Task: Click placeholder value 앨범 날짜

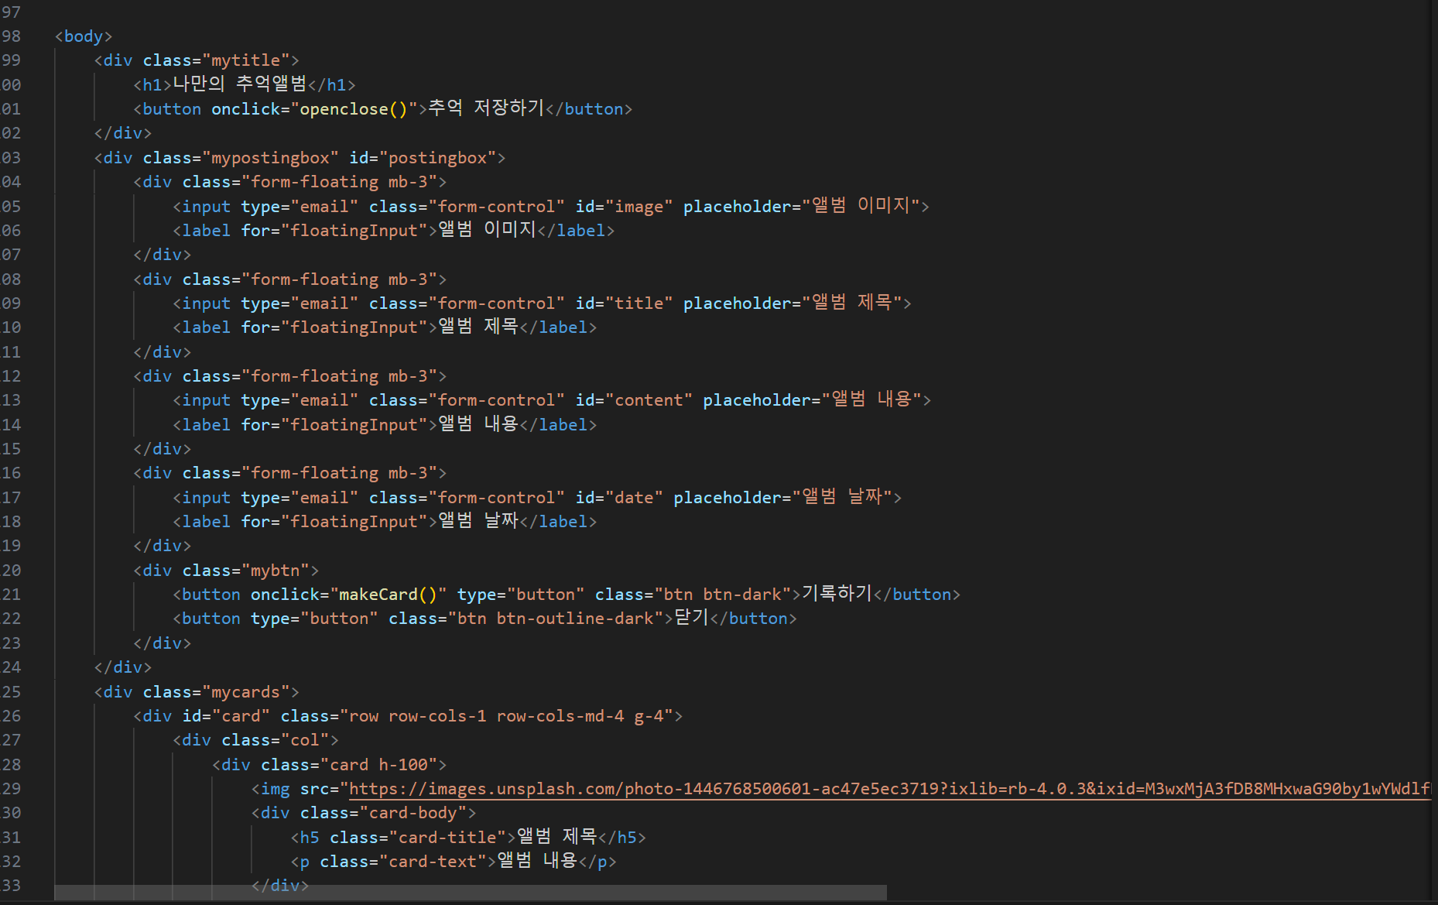Action: click(842, 497)
